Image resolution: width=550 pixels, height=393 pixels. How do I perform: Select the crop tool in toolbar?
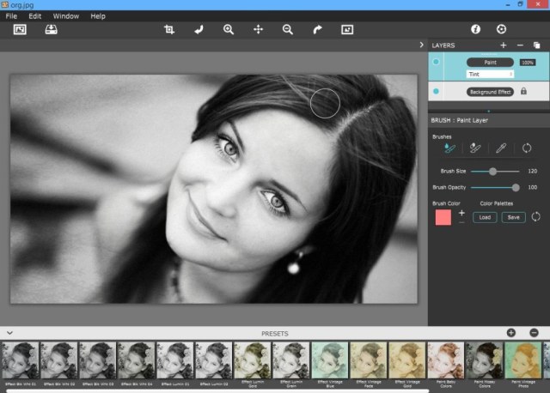point(169,29)
